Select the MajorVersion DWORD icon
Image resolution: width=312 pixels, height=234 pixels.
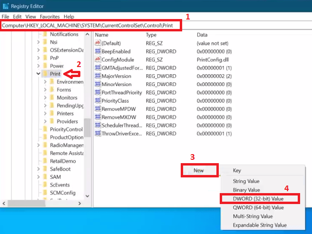pos(97,76)
